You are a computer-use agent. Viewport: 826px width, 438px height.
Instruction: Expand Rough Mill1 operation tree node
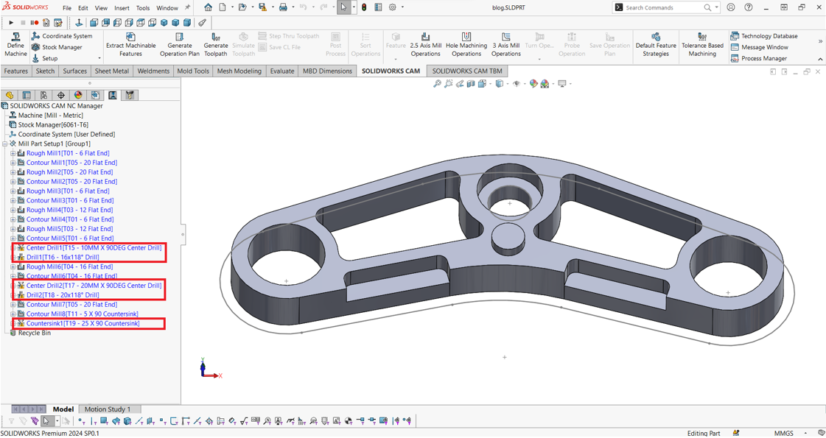[x=13, y=154]
